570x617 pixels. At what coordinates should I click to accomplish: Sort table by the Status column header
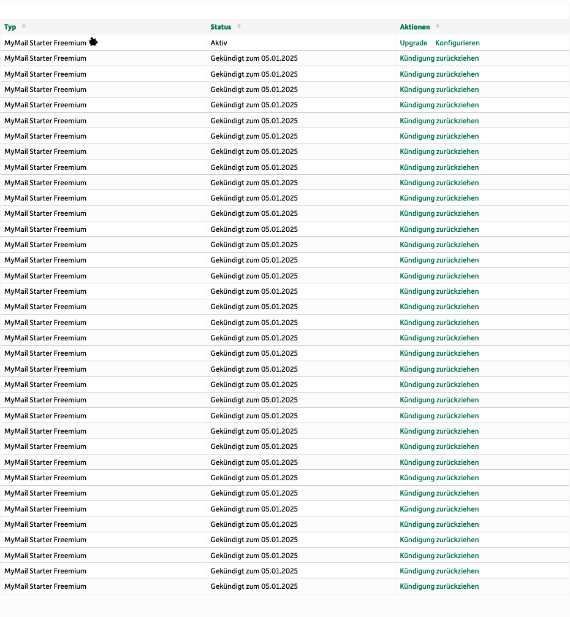coord(221,27)
